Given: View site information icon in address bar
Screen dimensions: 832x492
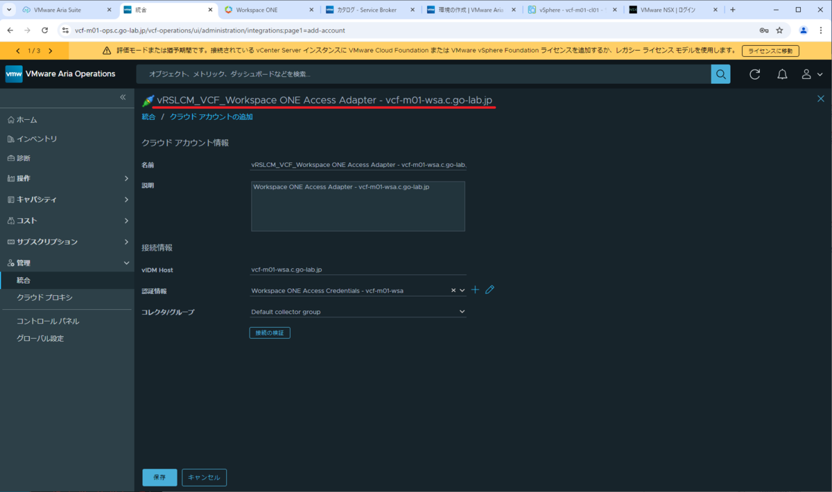Looking at the screenshot, I should 65,30.
